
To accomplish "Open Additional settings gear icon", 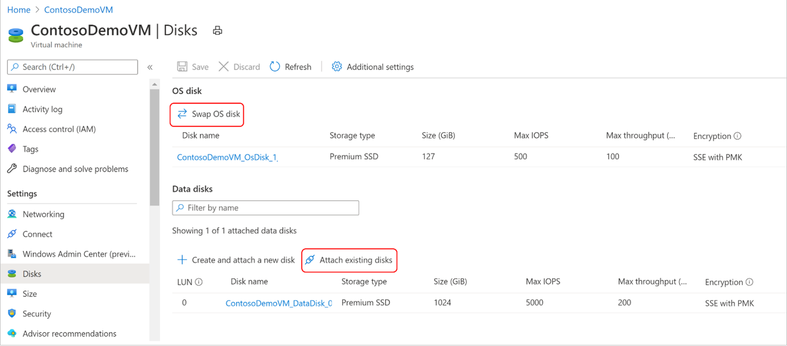I will tap(337, 67).
